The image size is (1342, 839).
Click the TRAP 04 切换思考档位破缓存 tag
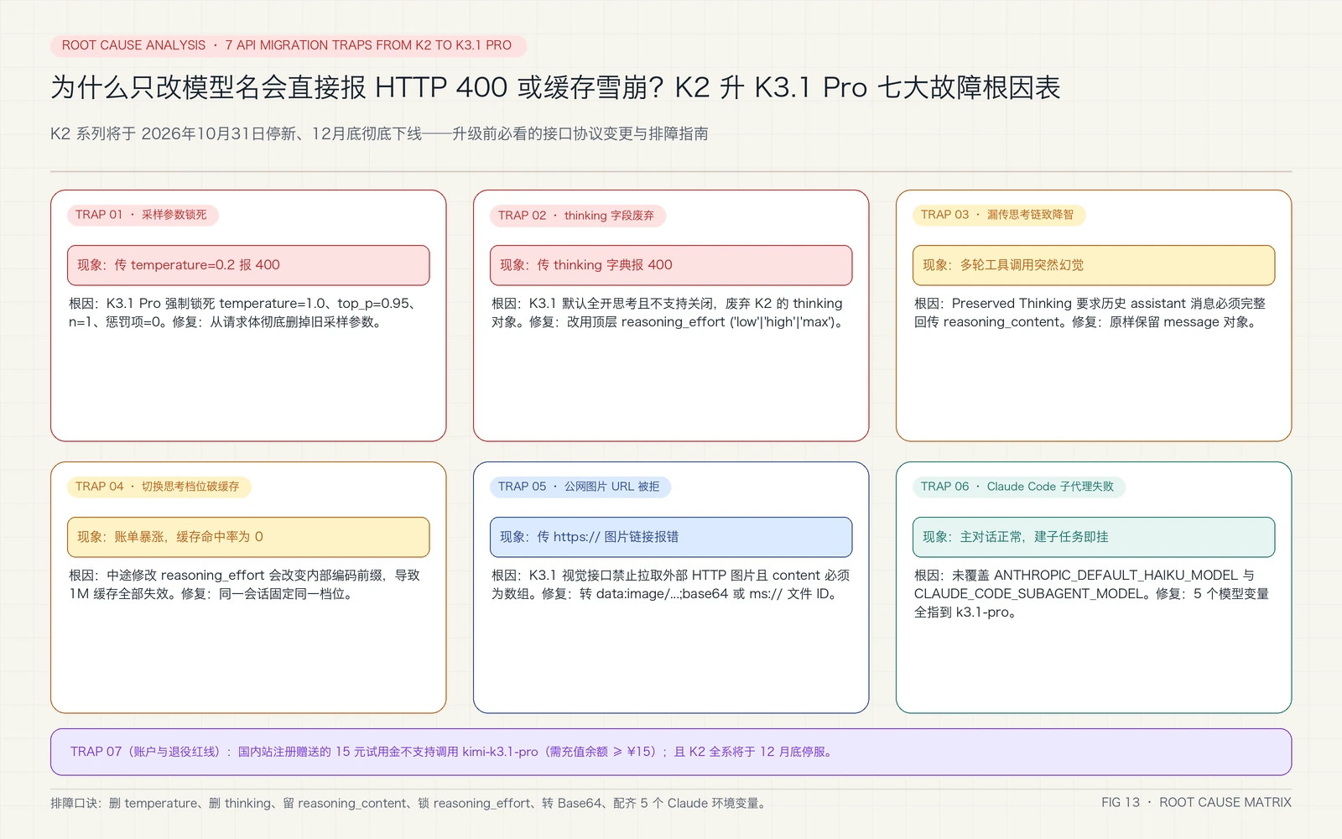click(159, 487)
